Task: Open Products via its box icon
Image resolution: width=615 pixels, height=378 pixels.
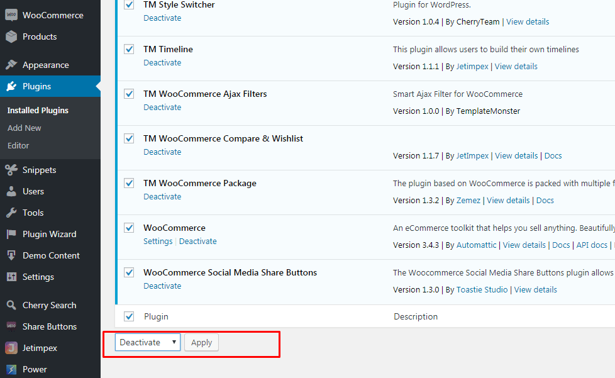Action: coord(11,36)
